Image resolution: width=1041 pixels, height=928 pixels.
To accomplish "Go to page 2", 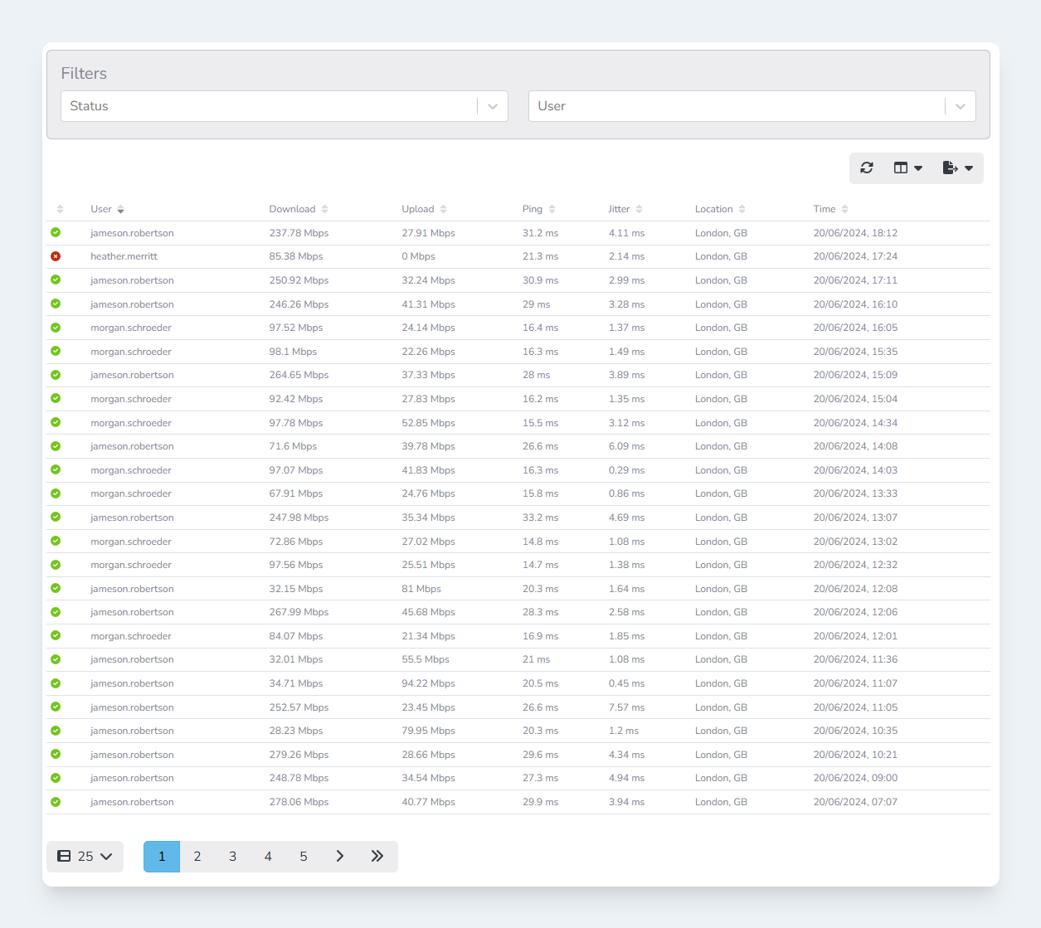I will click(197, 857).
